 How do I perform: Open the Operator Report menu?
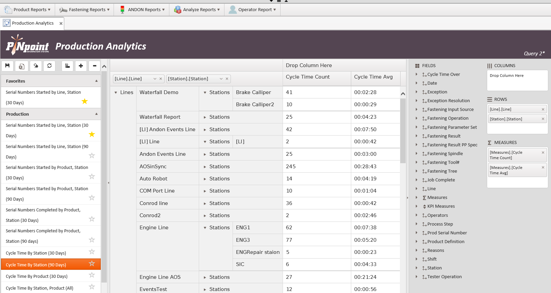[253, 10]
